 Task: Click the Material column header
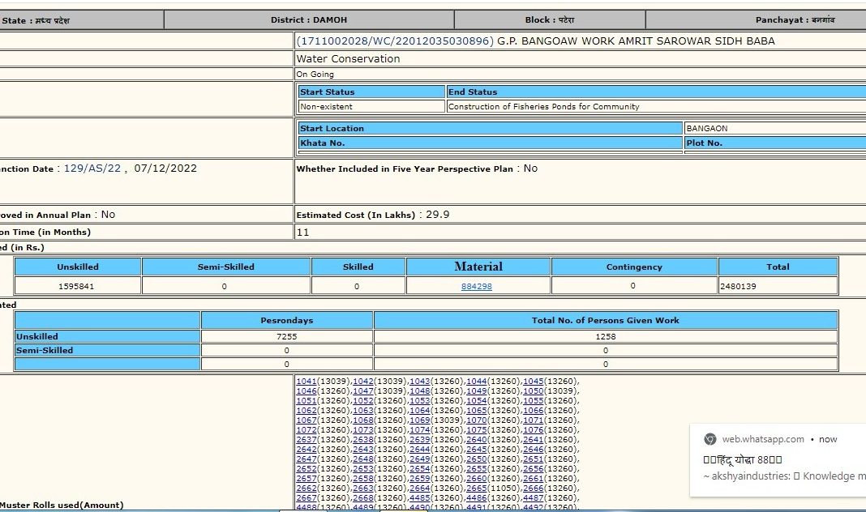(x=478, y=267)
